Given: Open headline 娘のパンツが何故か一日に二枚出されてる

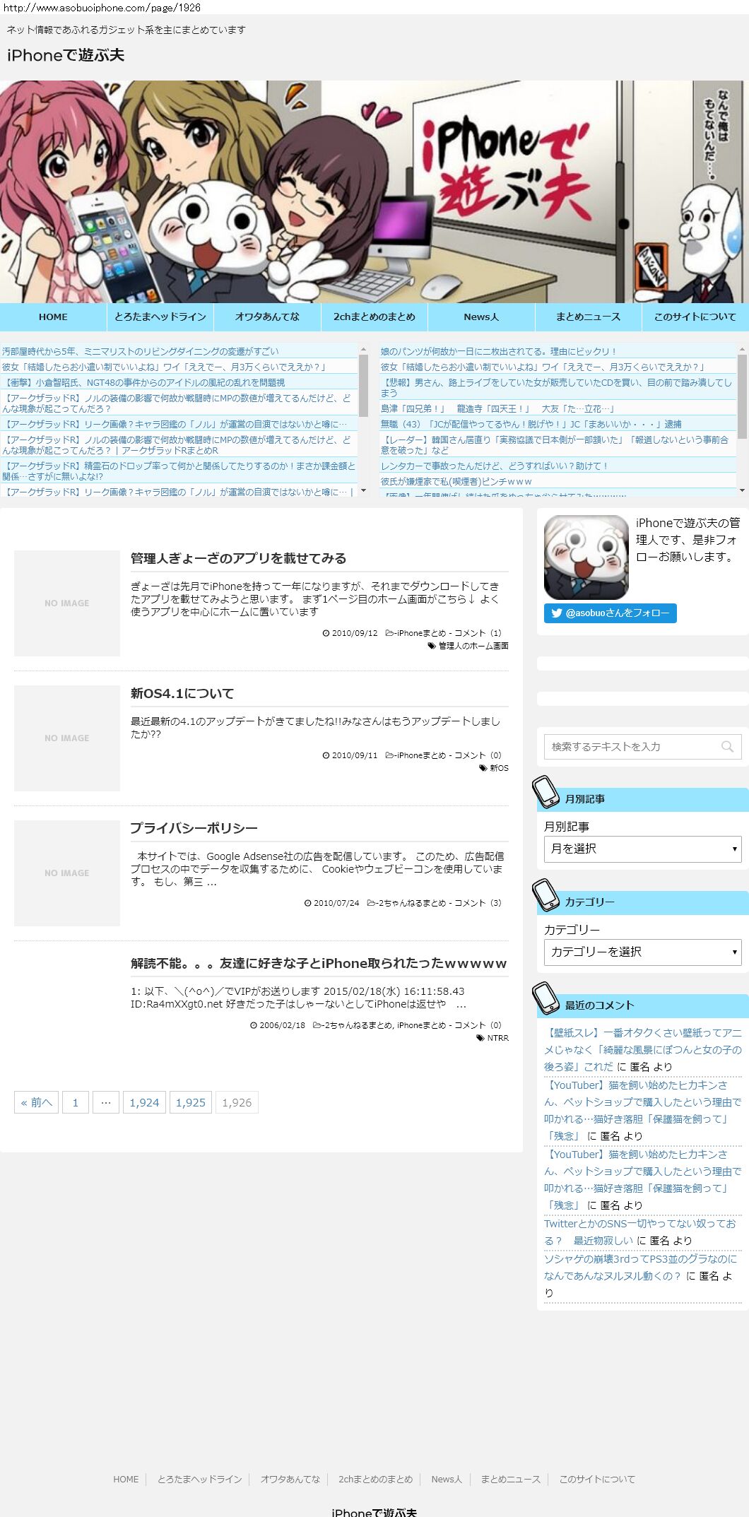Looking at the screenshot, I should [499, 351].
